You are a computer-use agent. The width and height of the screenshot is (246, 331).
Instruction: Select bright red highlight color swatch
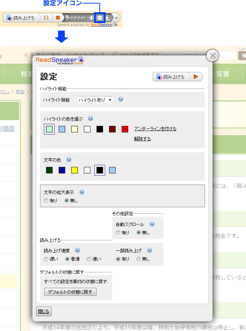point(125,129)
